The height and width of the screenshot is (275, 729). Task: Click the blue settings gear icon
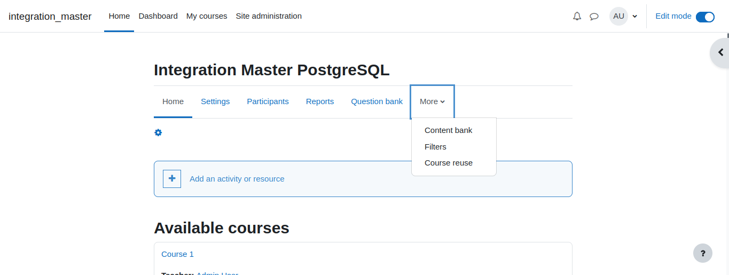coord(158,132)
